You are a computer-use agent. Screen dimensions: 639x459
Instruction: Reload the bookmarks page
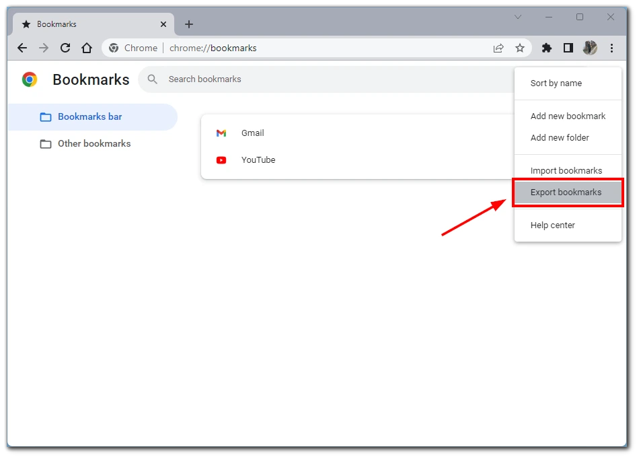point(65,48)
